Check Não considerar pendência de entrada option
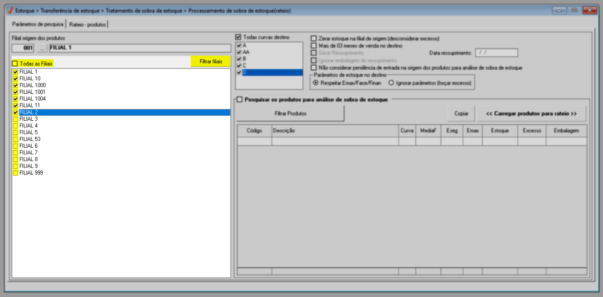This screenshot has width=603, height=297. click(314, 68)
